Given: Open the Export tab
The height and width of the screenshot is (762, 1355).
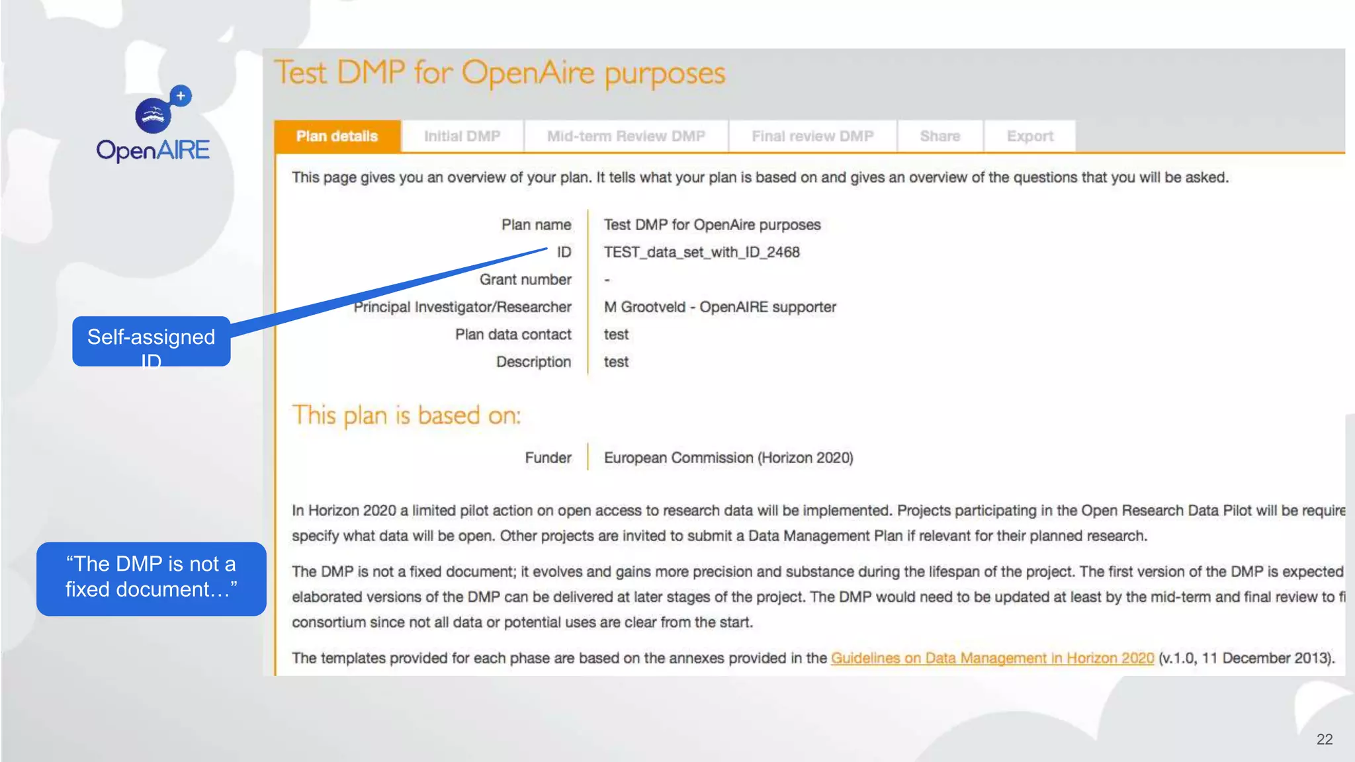Looking at the screenshot, I should click(x=1029, y=136).
